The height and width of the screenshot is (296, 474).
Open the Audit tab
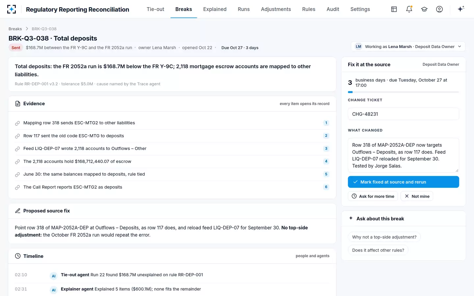click(x=333, y=9)
